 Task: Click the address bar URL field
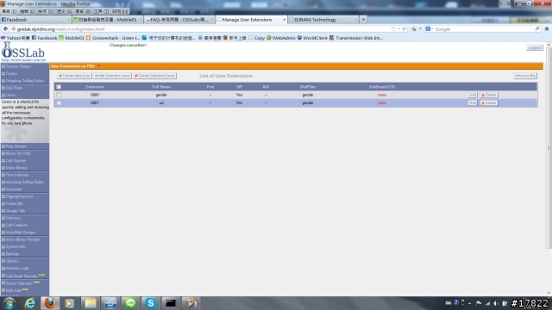pyautogui.click(x=201, y=29)
